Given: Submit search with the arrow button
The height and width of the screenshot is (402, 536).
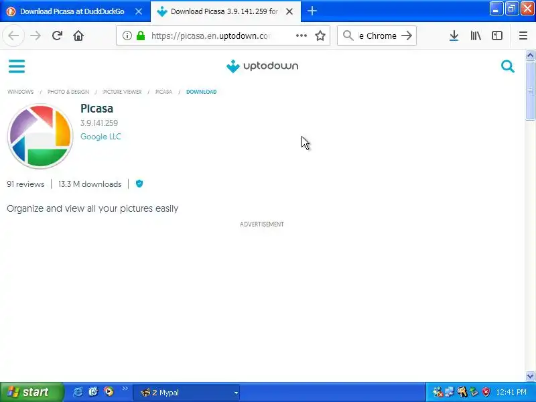Looking at the screenshot, I should 407,36.
